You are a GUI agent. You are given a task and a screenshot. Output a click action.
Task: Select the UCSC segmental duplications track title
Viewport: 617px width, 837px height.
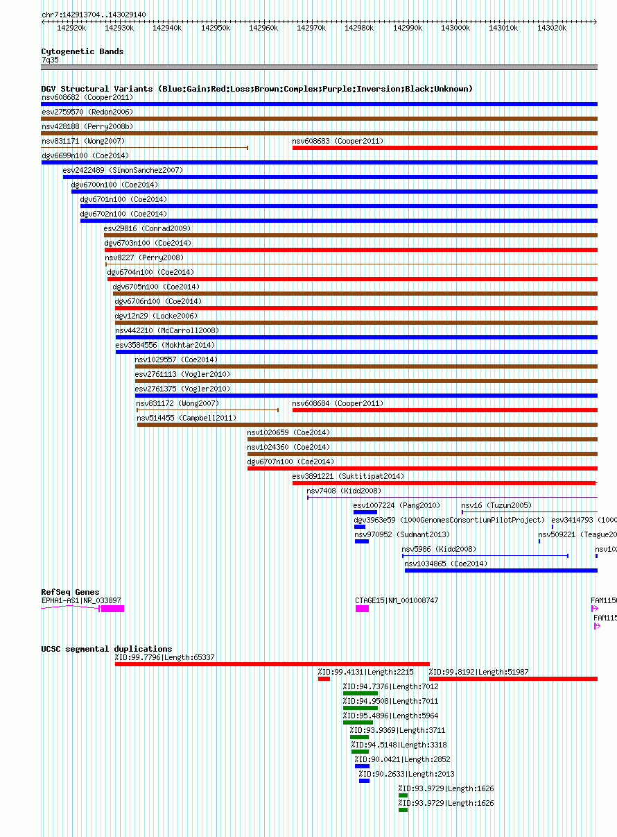[107, 649]
